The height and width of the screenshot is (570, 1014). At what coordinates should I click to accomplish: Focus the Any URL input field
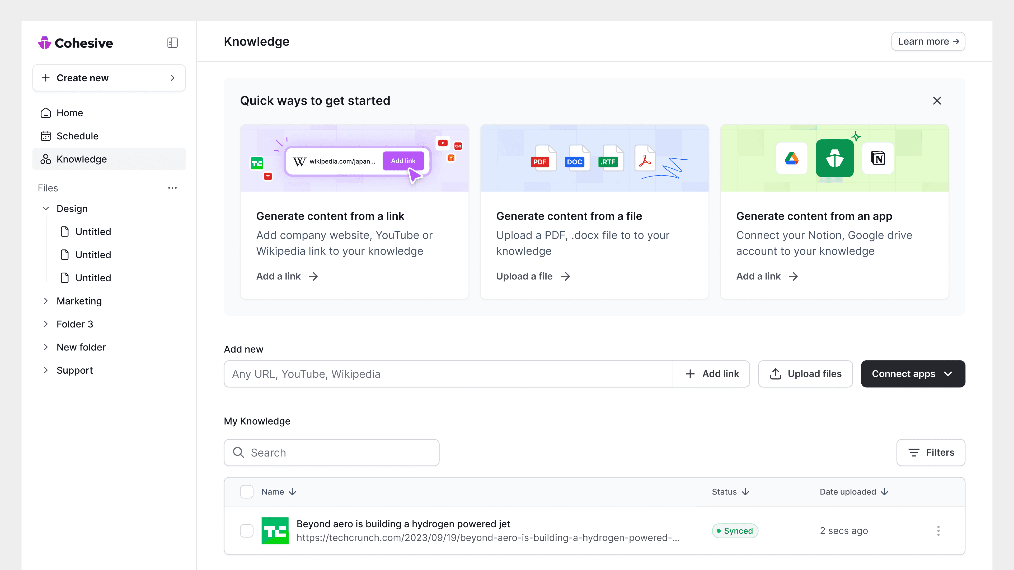[x=448, y=374]
